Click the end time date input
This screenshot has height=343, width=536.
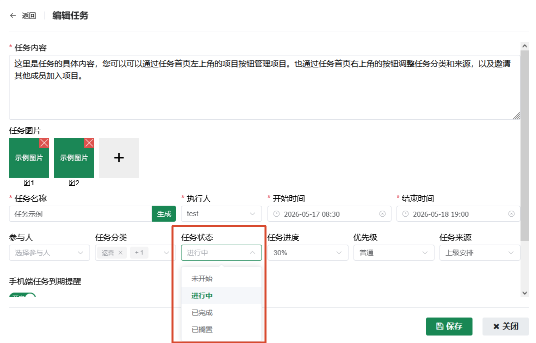click(x=458, y=214)
